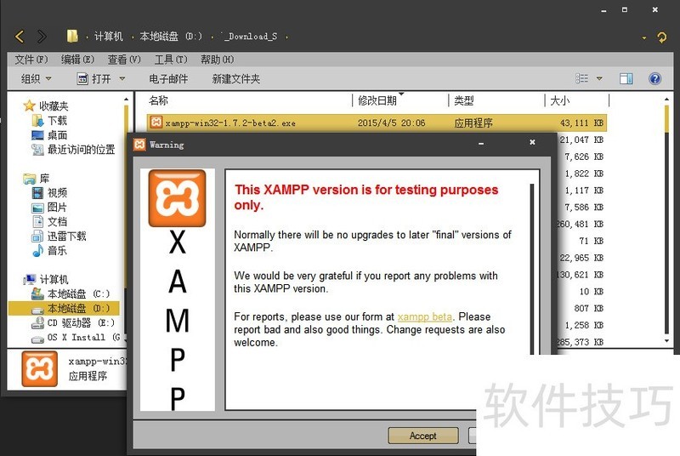Sort files by 类型 column
This screenshot has height=456, width=680.
coord(463,100)
